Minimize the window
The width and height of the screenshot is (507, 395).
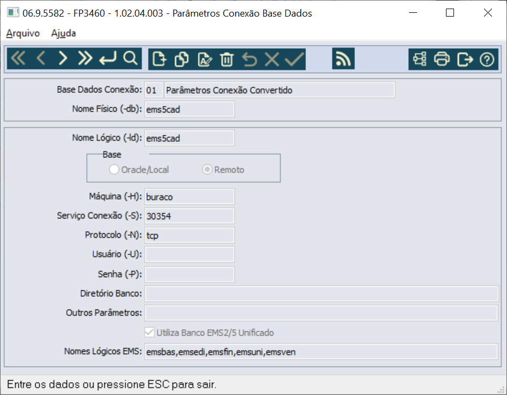pos(413,13)
